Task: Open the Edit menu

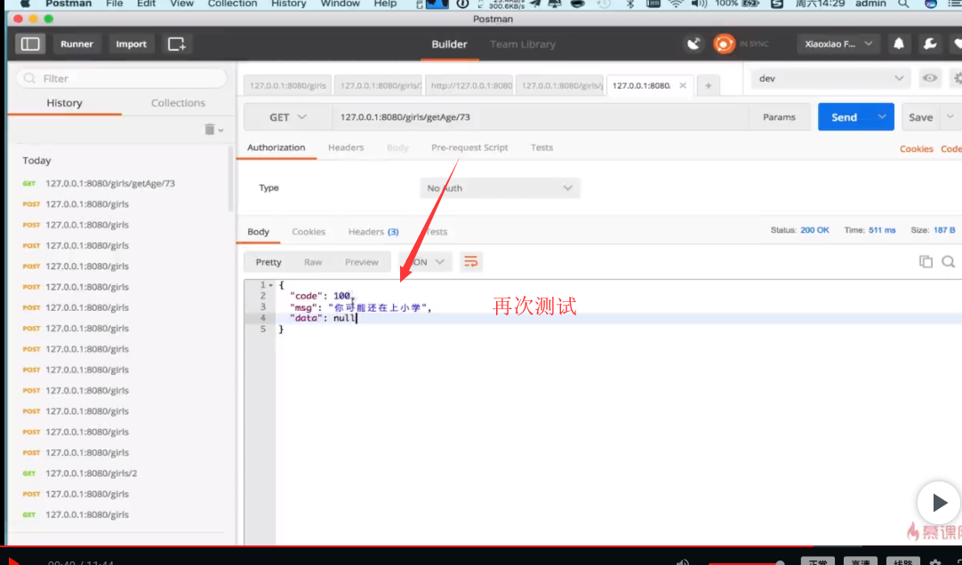Action: click(146, 4)
